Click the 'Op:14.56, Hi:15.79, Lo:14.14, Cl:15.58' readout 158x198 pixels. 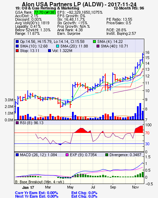[x=52, y=41]
